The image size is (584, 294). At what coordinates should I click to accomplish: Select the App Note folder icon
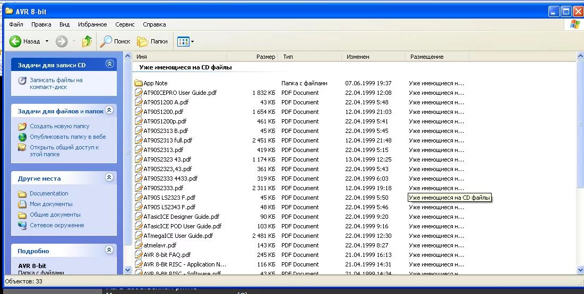[139, 83]
